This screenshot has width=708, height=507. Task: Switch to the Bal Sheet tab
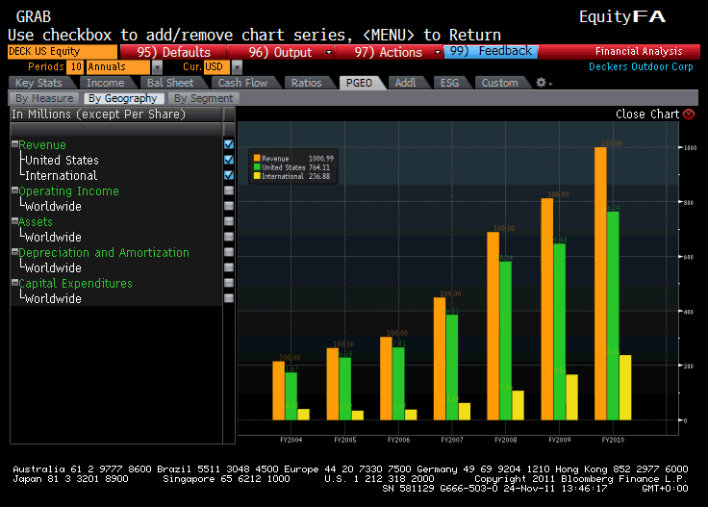tap(170, 83)
